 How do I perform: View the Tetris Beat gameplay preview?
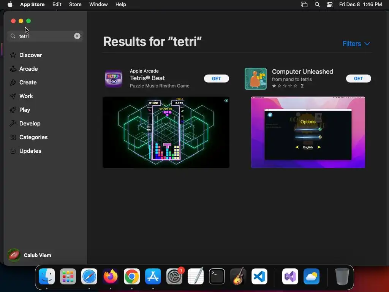click(x=166, y=132)
